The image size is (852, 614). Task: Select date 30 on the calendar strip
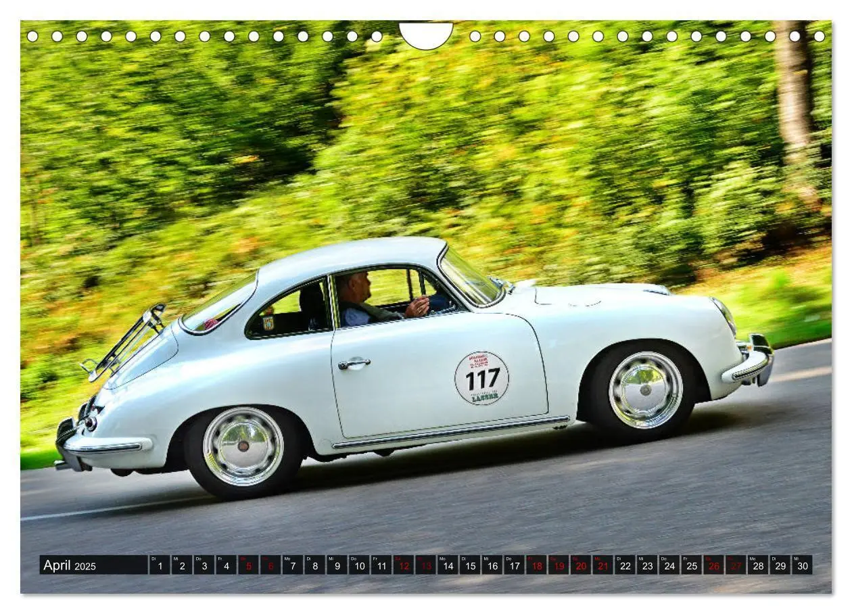[x=803, y=565]
